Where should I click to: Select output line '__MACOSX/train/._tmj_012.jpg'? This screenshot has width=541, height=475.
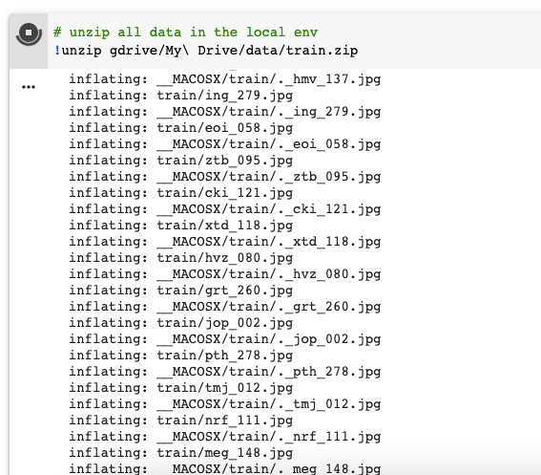click(x=225, y=404)
